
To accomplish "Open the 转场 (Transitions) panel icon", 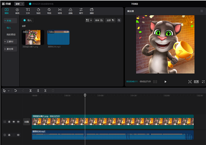I will (60, 11).
